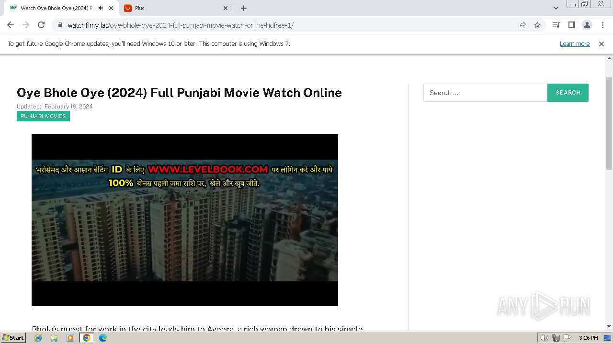
Task: Open the network tray icon
Action: (556, 338)
